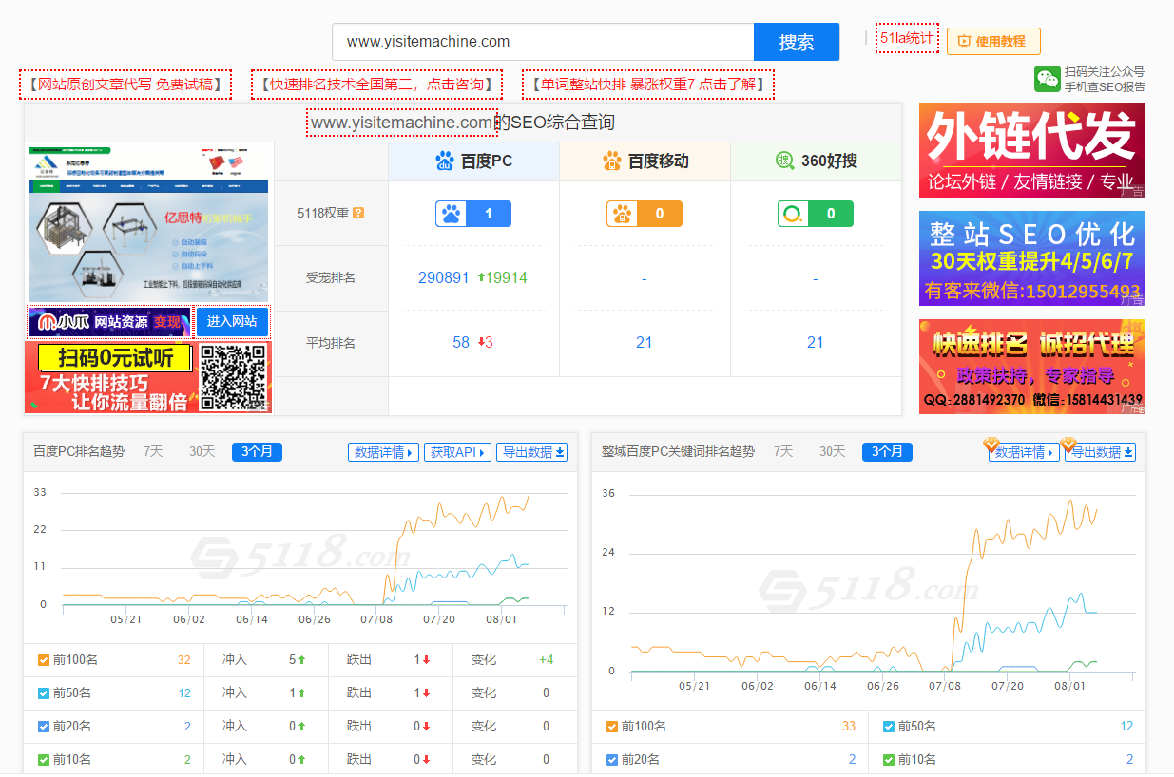This screenshot has height=777, width=1174.
Task: Open 快速排名技术全国第二 ad link
Action: pos(378,84)
